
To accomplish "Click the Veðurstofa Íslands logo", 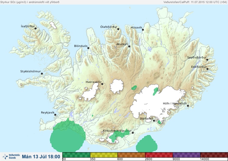I will (x=11, y=156).
